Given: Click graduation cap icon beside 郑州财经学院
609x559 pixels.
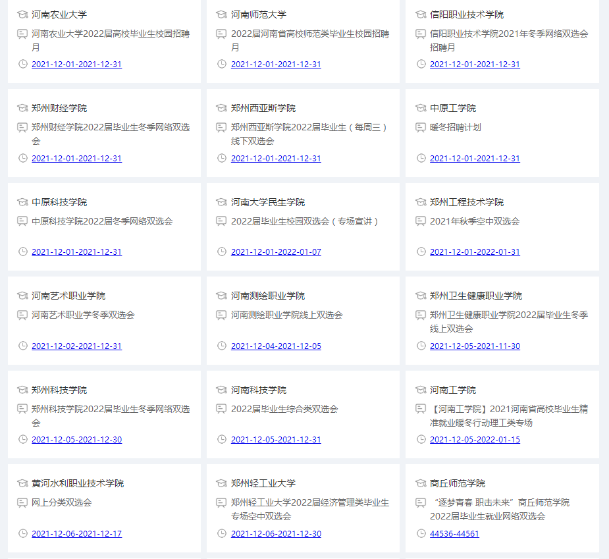Looking at the screenshot, I should click(x=22, y=108).
